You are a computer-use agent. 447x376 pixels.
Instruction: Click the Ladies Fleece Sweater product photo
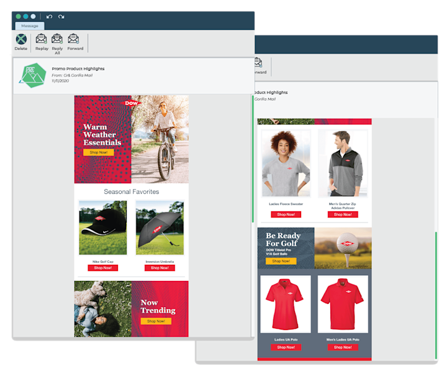(286, 163)
